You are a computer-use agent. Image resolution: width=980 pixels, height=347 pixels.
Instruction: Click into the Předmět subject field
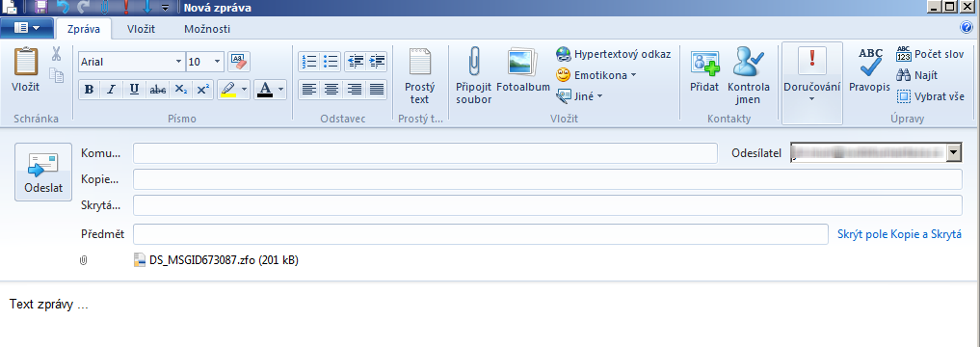click(481, 234)
